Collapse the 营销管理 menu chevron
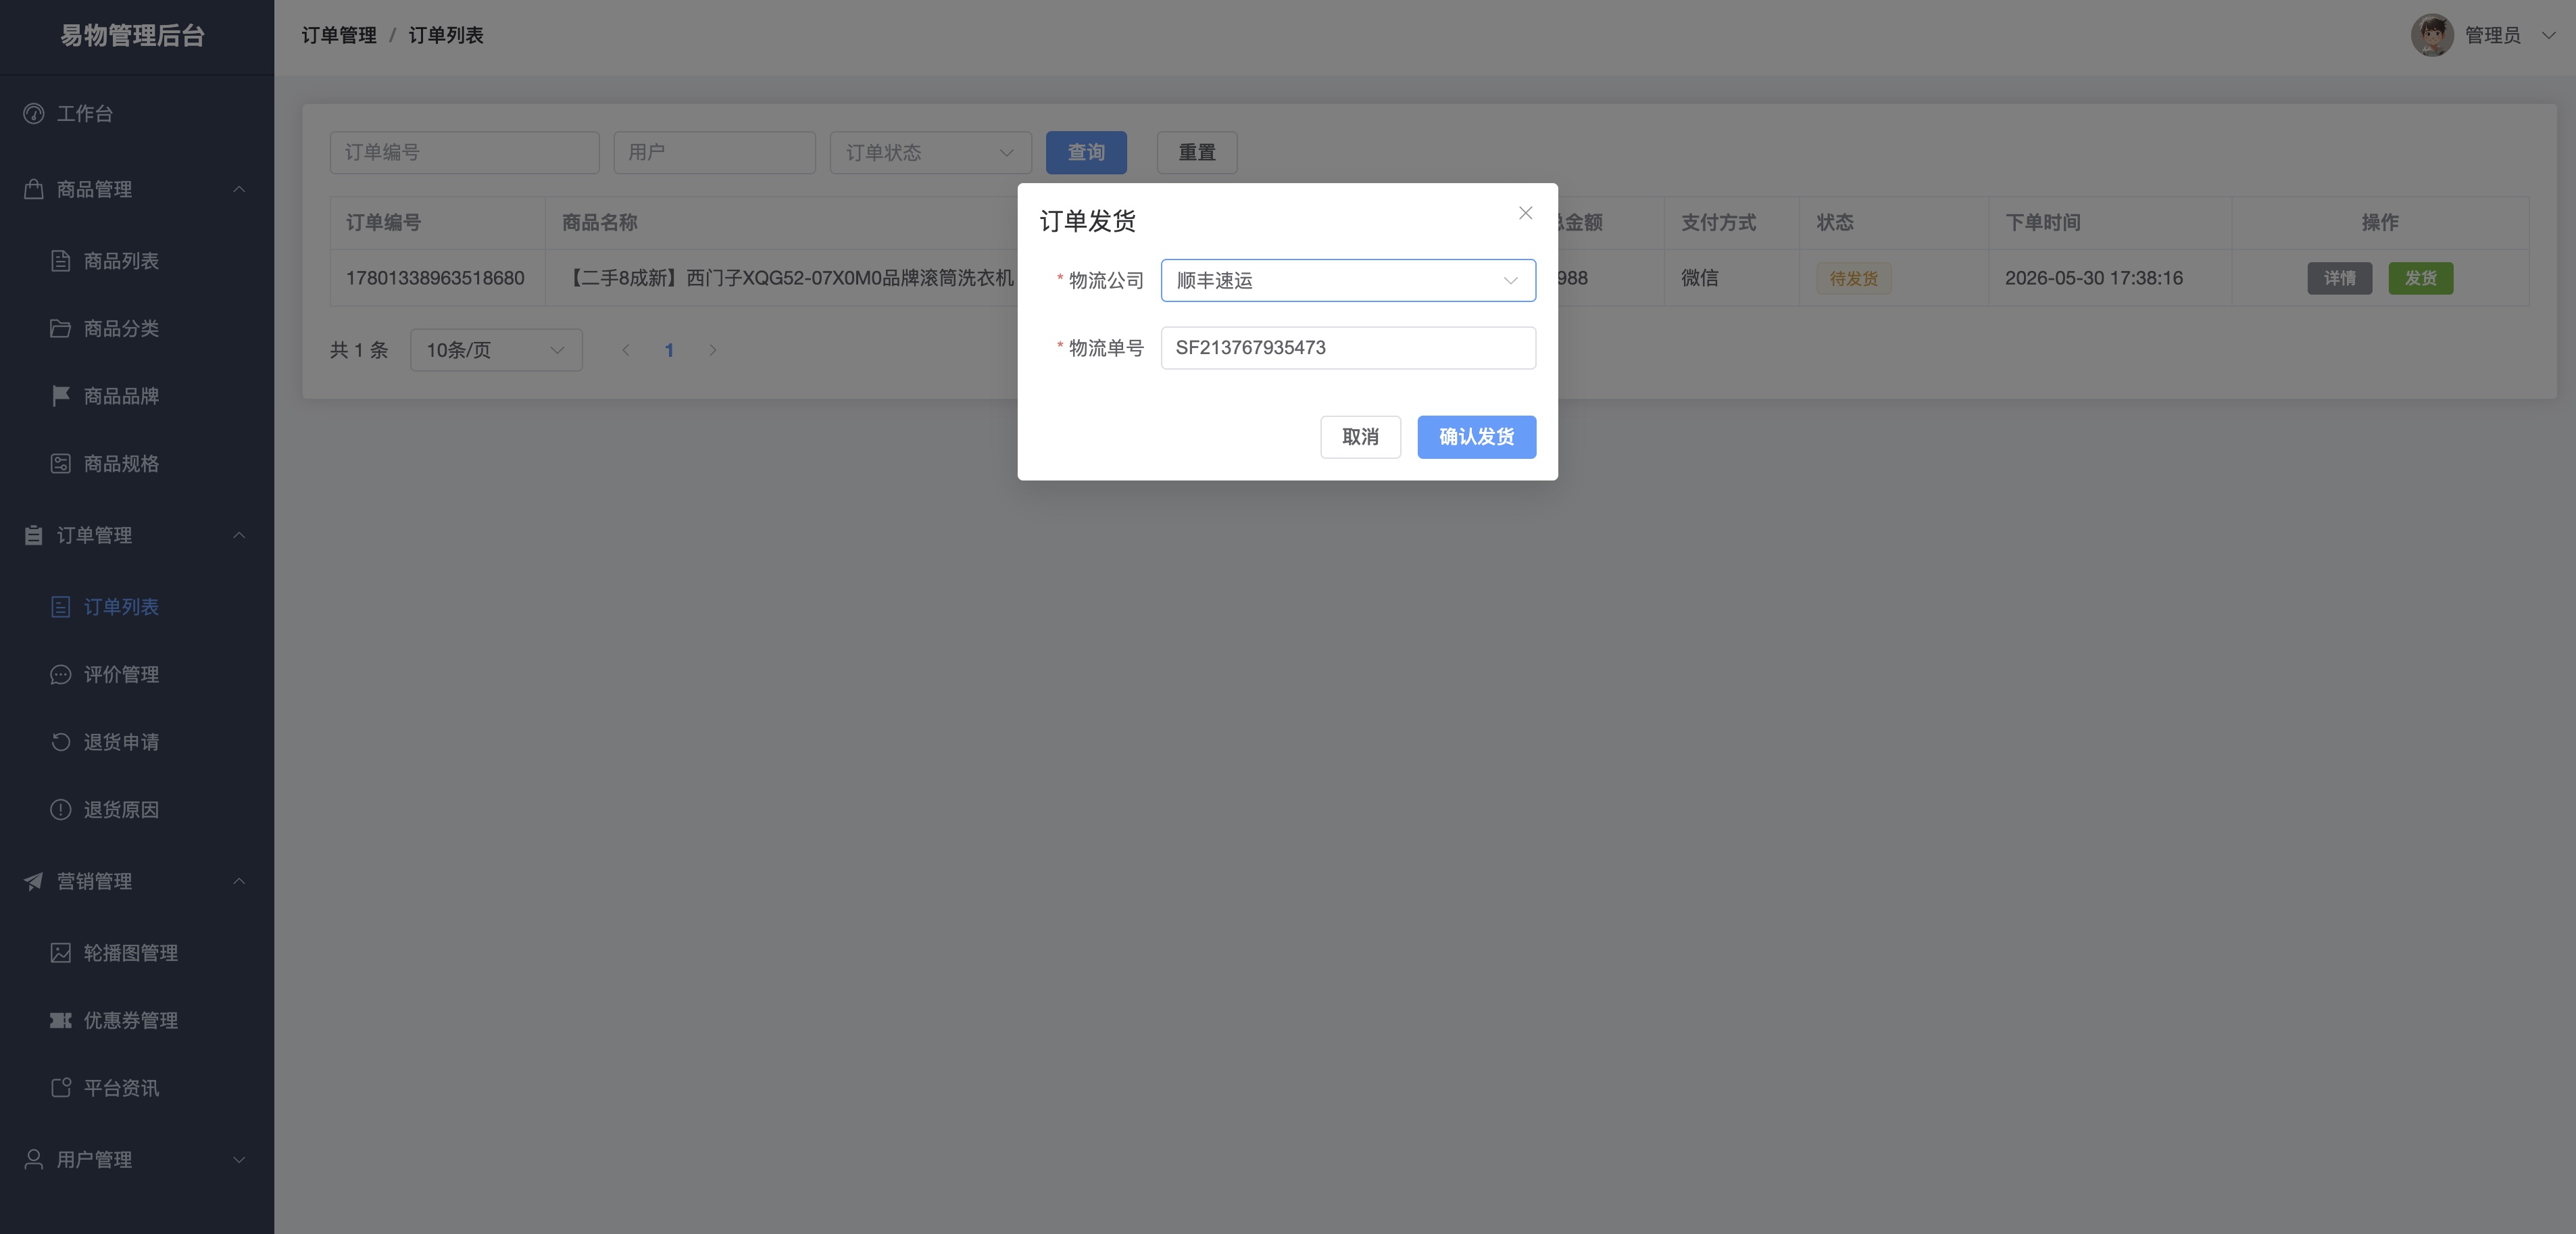This screenshot has height=1234, width=2576. [239, 881]
